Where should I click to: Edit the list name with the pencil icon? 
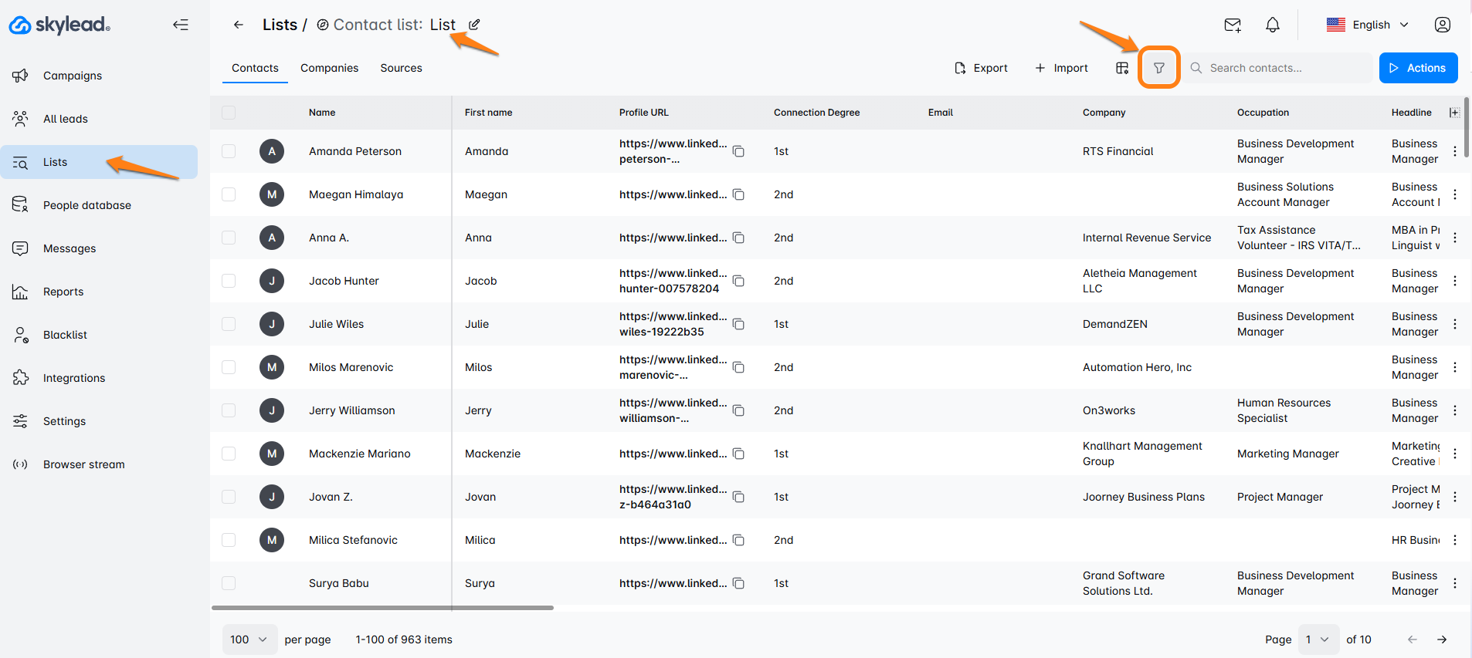click(474, 25)
